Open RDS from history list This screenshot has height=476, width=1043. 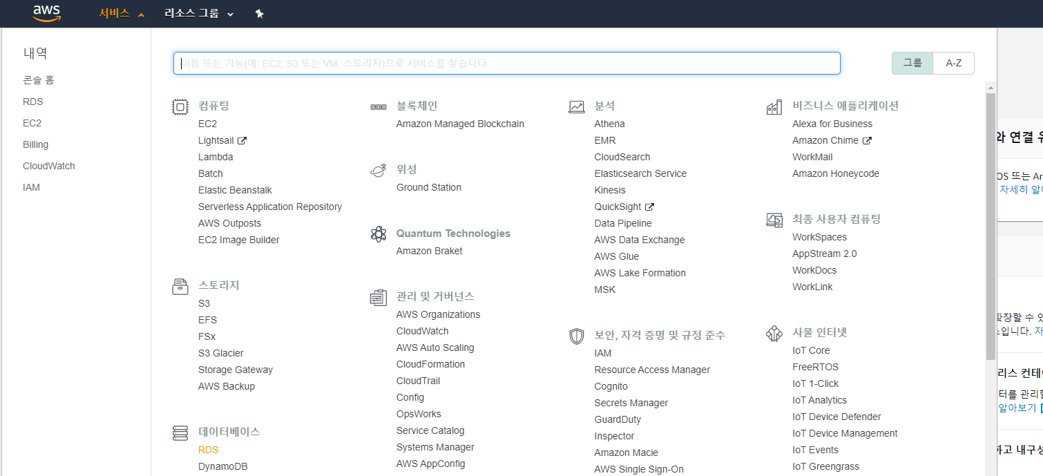coord(33,102)
